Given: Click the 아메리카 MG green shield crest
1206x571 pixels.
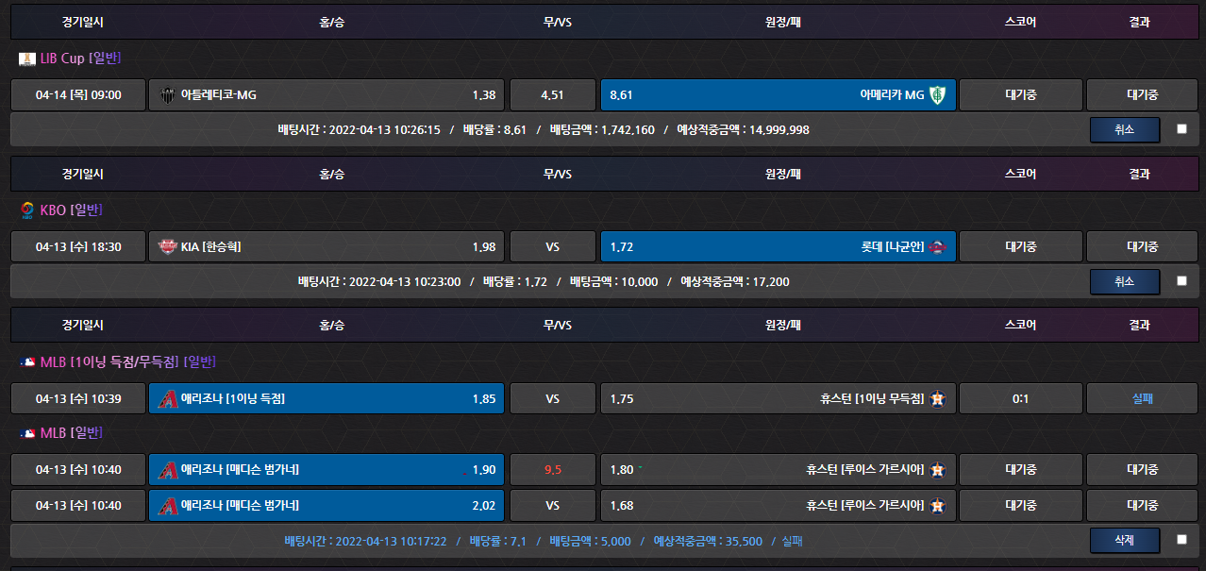Looking at the screenshot, I should point(939,94).
